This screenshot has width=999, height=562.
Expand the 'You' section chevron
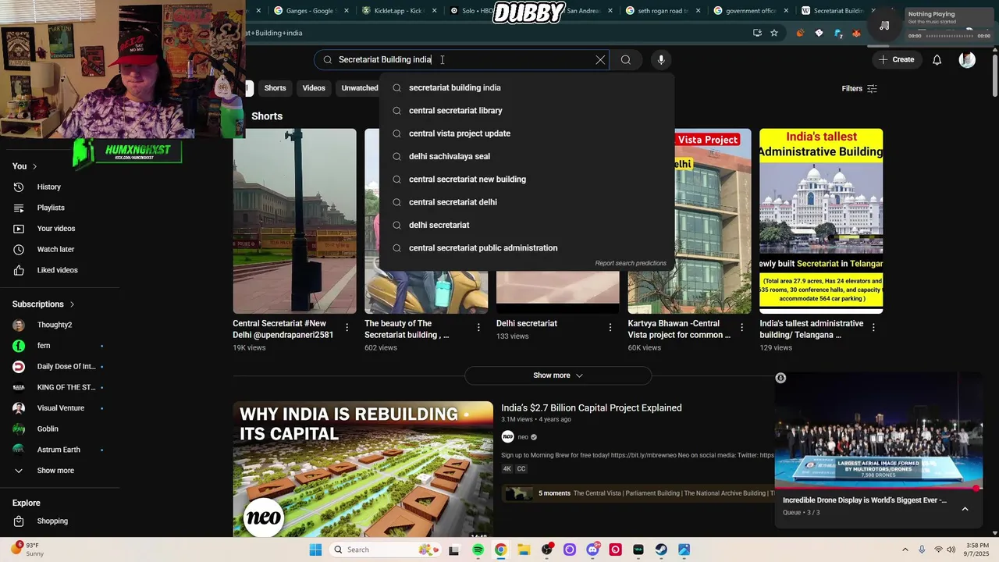pos(34,166)
